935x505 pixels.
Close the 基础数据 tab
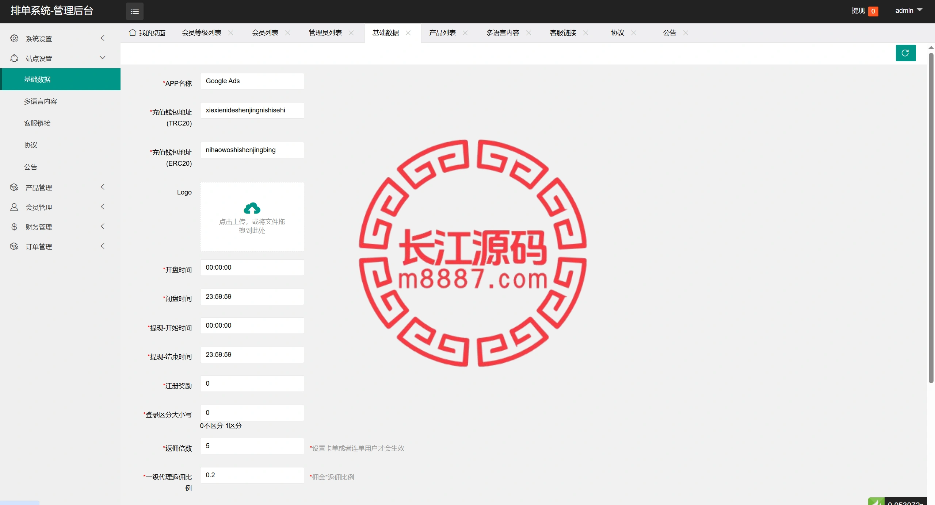pyautogui.click(x=408, y=33)
